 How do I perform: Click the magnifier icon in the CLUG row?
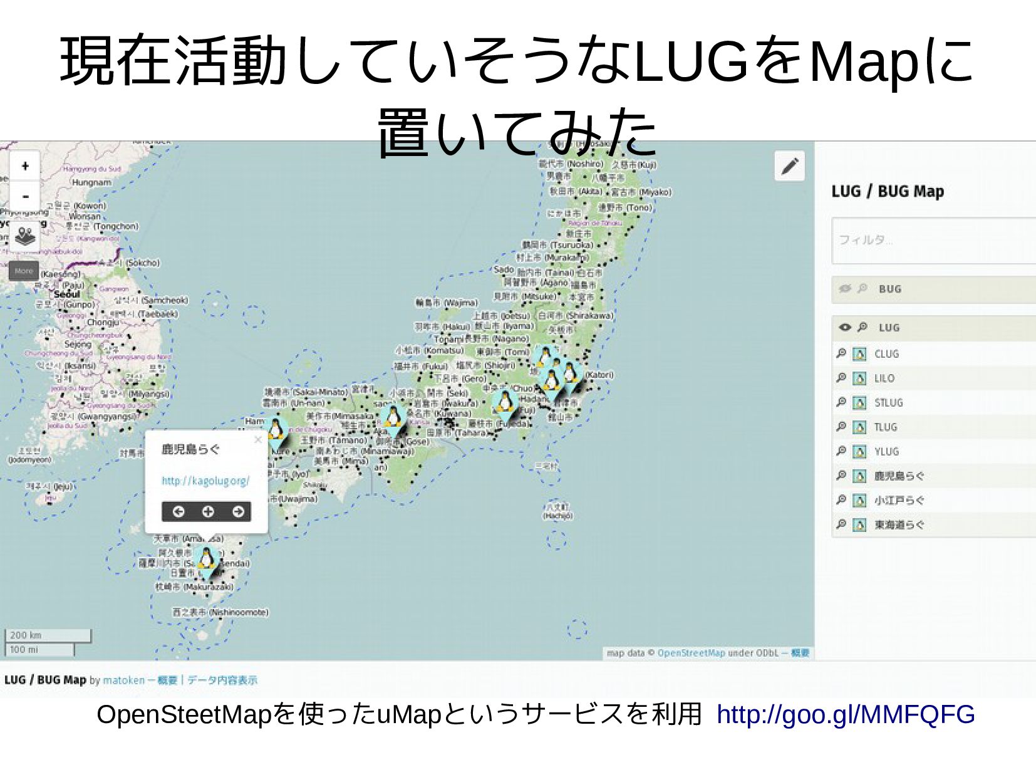point(841,353)
